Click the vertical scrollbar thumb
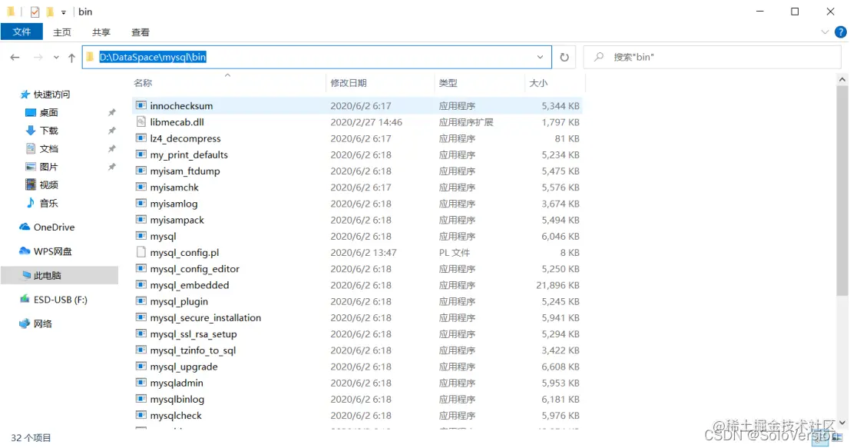This screenshot has height=448, width=850. (x=842, y=191)
